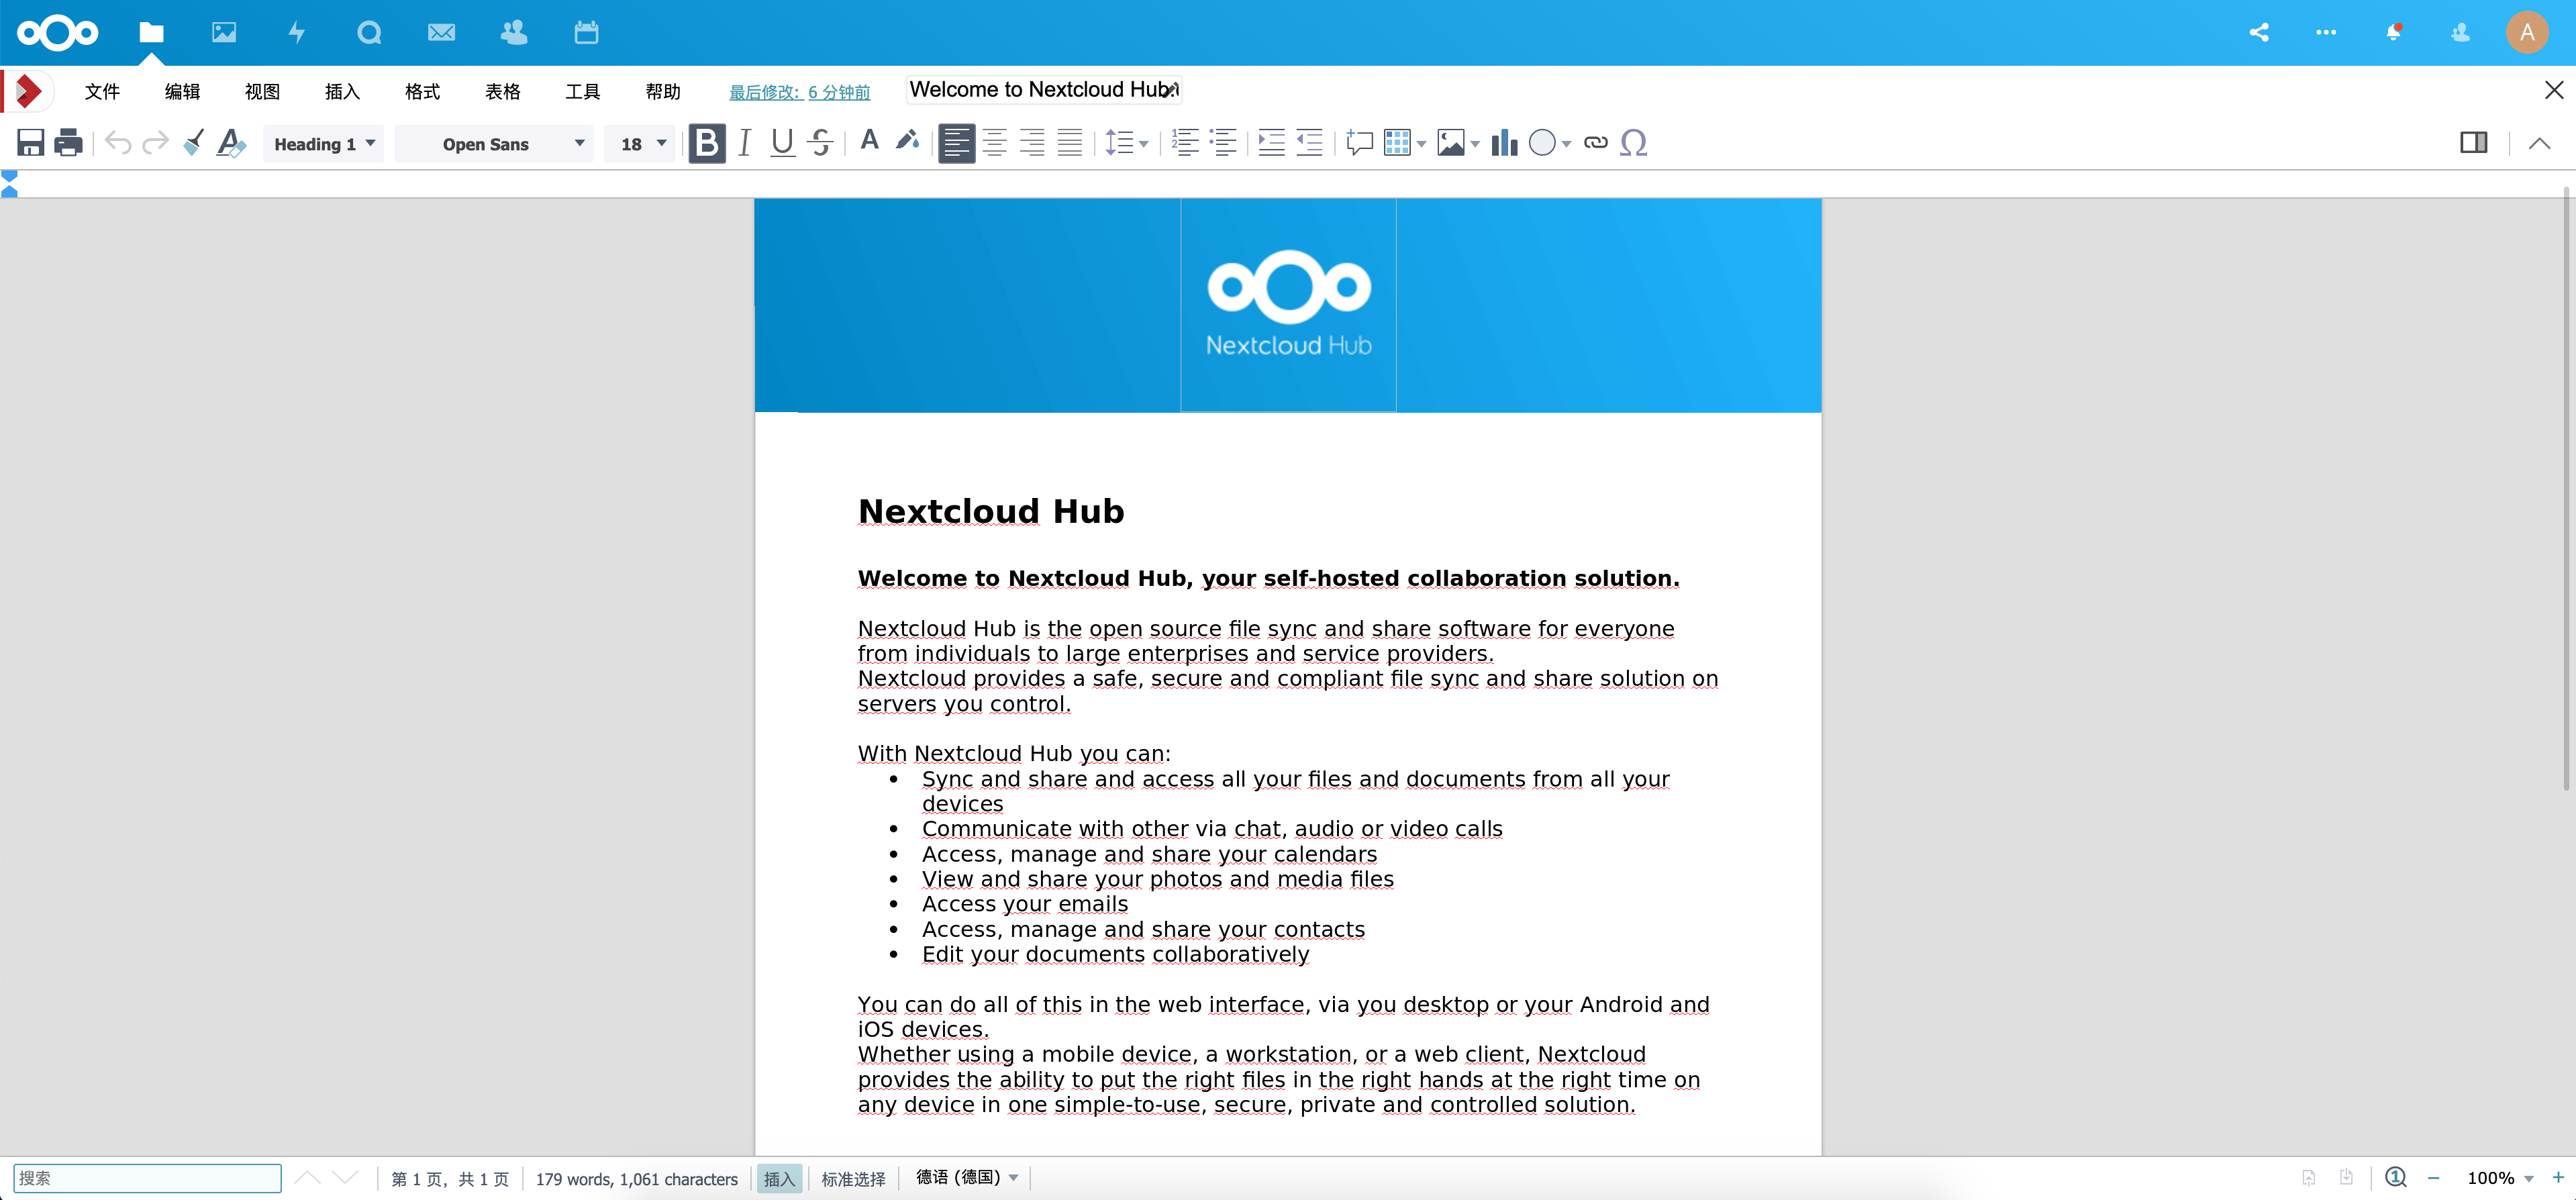Viewport: 2576px width, 1200px height.
Task: Open the Nextcloud Activity lightning icon
Action: 297,32
